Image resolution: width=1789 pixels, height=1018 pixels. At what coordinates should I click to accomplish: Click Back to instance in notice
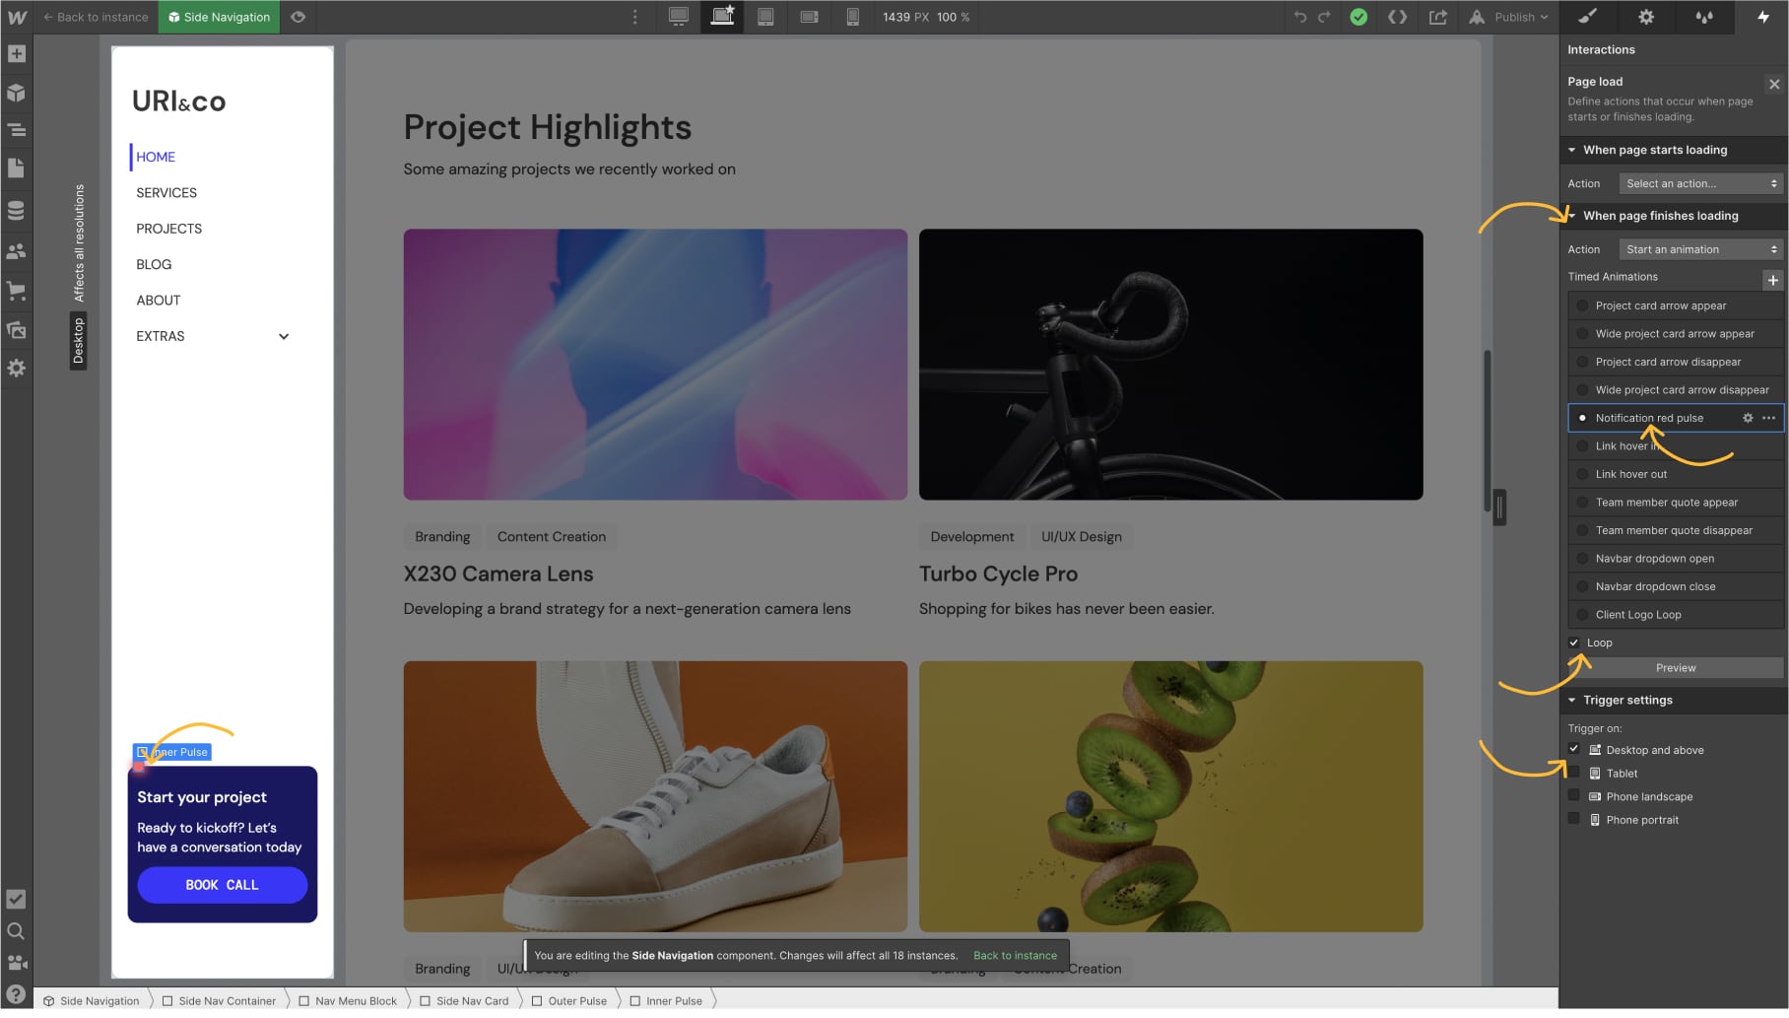tap(1015, 956)
